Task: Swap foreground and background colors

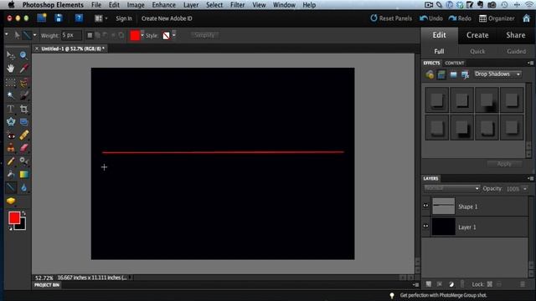Action: (x=23, y=213)
